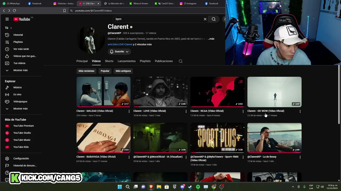Open options menu for NCAA video
This screenshot has width=341, height=191.
tap(243, 111)
